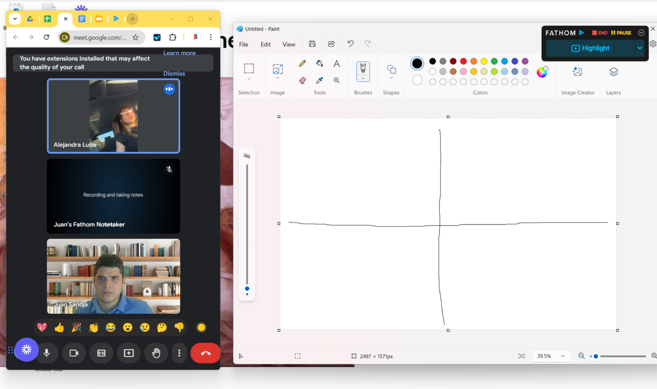Open Chrome tab search dropdown
Screen dimensions: 657x389
(15, 19)
